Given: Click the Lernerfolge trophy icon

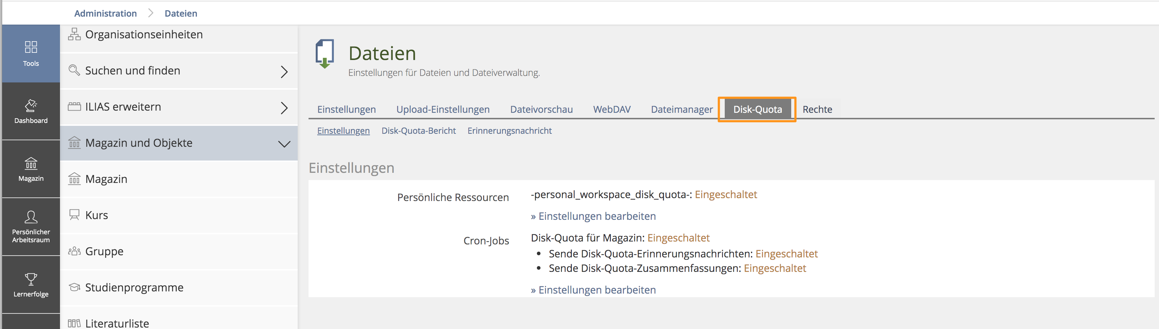Looking at the screenshot, I should click(31, 279).
